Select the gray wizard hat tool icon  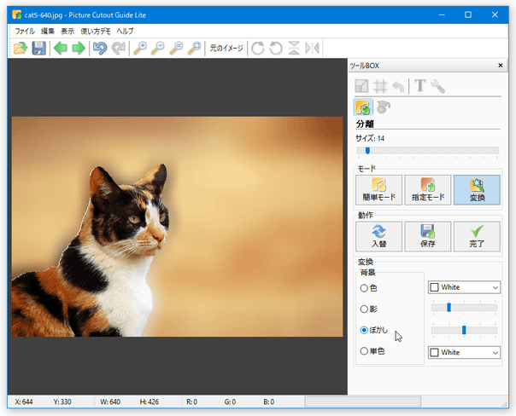(x=383, y=107)
